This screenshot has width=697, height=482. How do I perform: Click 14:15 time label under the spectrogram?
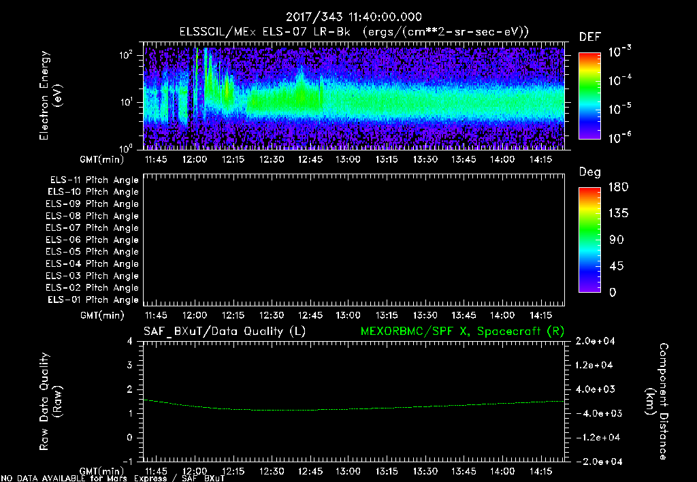tap(540, 159)
